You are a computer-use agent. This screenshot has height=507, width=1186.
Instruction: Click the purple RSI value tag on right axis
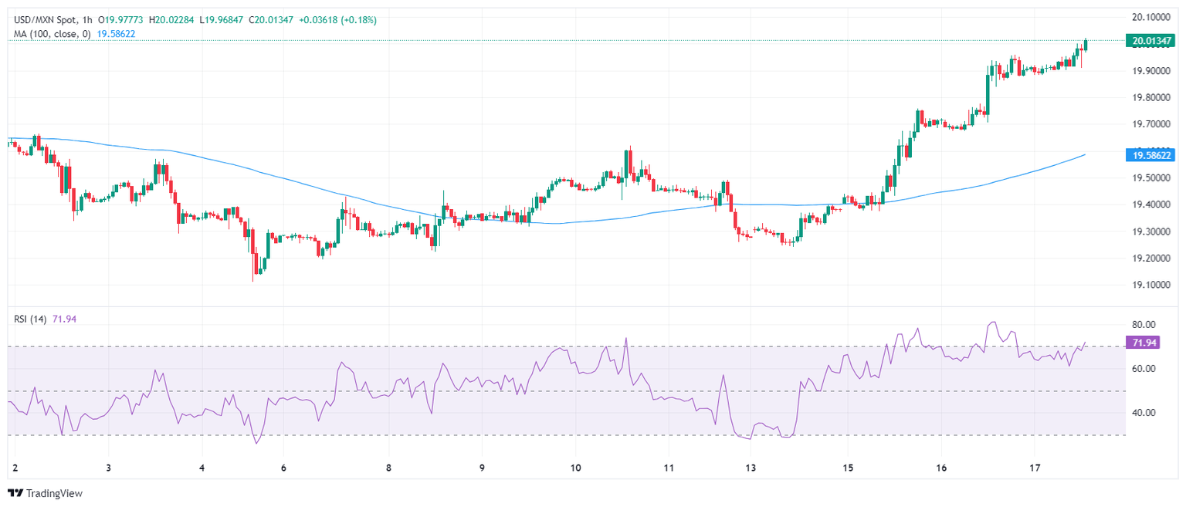point(1144,343)
